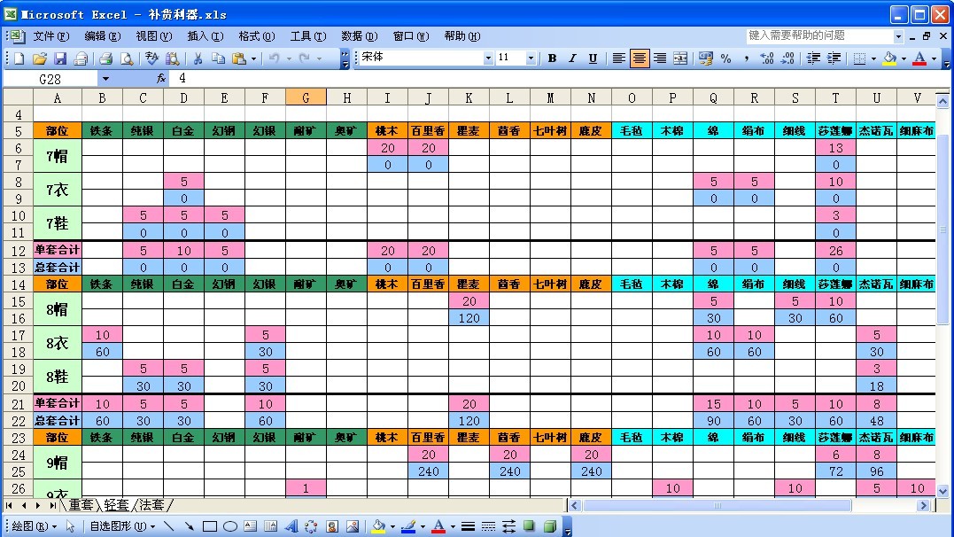Copy the selected cell
The height and width of the screenshot is (537, 954).
pyautogui.click(x=218, y=58)
